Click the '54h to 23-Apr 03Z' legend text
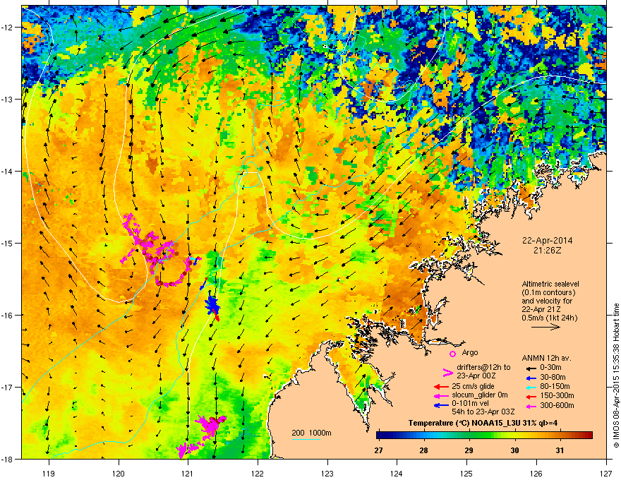 pyautogui.click(x=483, y=412)
